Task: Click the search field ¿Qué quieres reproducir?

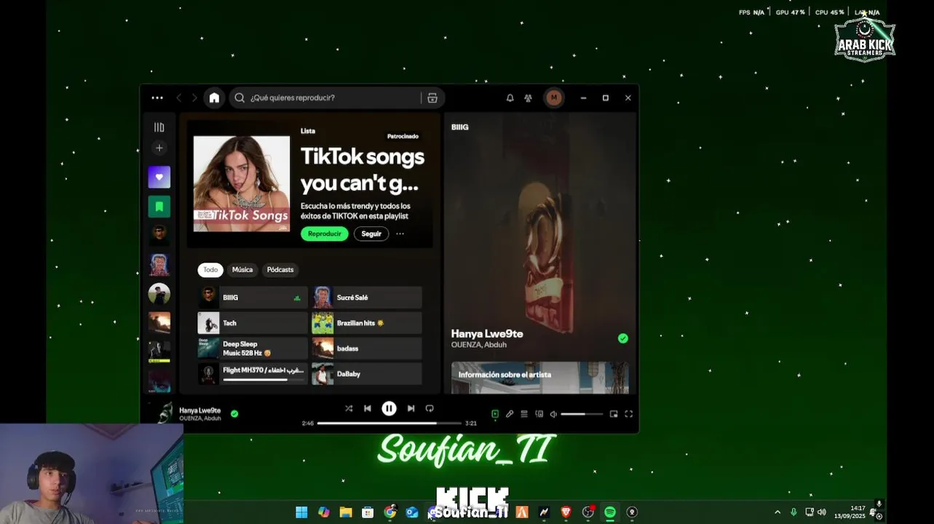Action: (333, 98)
